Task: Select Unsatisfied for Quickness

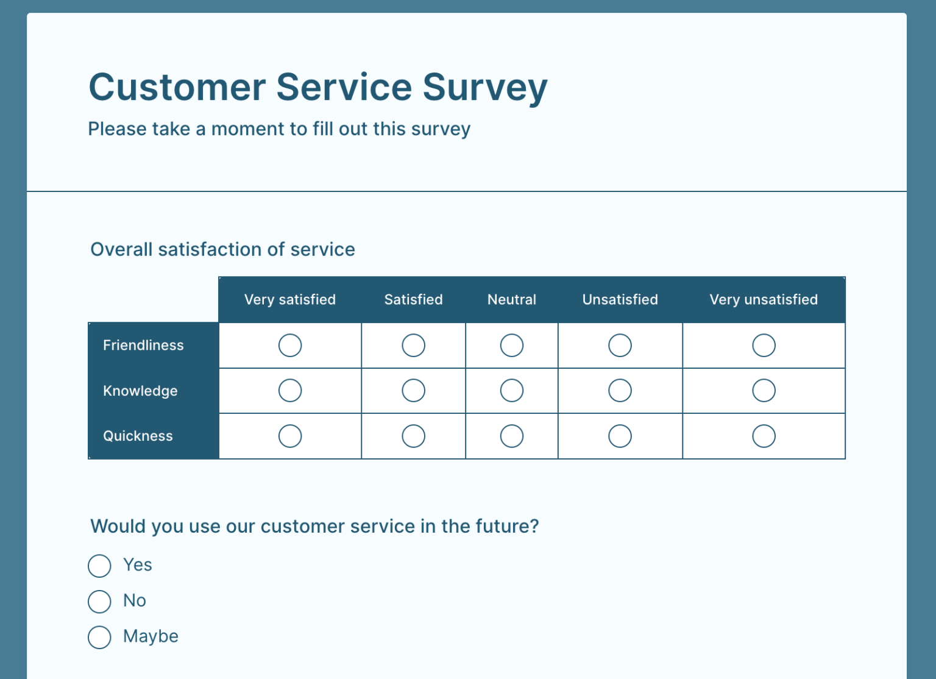Action: [620, 436]
